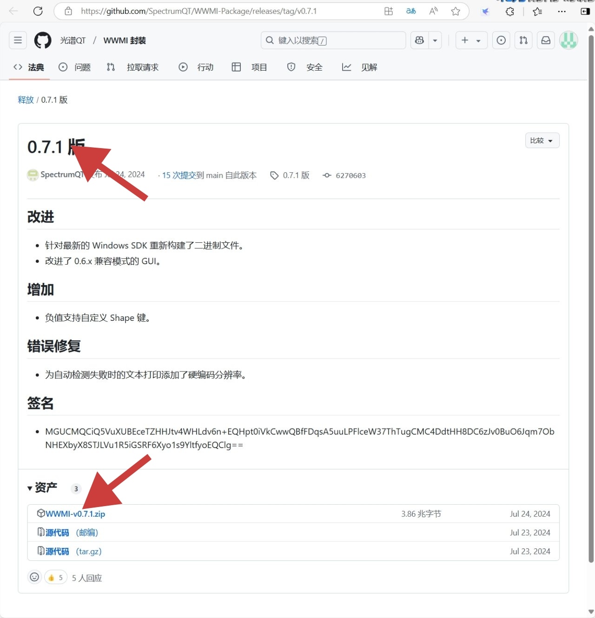595x618 pixels.
Task: Switch to the 项目 projects tab
Action: pyautogui.click(x=250, y=67)
